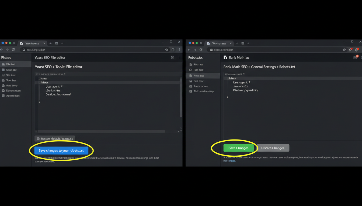Click Save changes to your robots.txt

(61, 150)
